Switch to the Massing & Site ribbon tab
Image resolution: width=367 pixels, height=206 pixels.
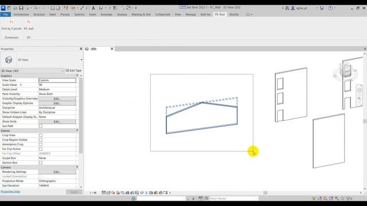coord(141,14)
